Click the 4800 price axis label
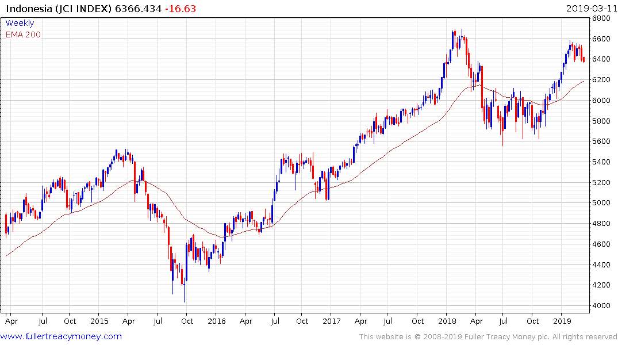This screenshot has width=618, height=345. click(x=601, y=224)
